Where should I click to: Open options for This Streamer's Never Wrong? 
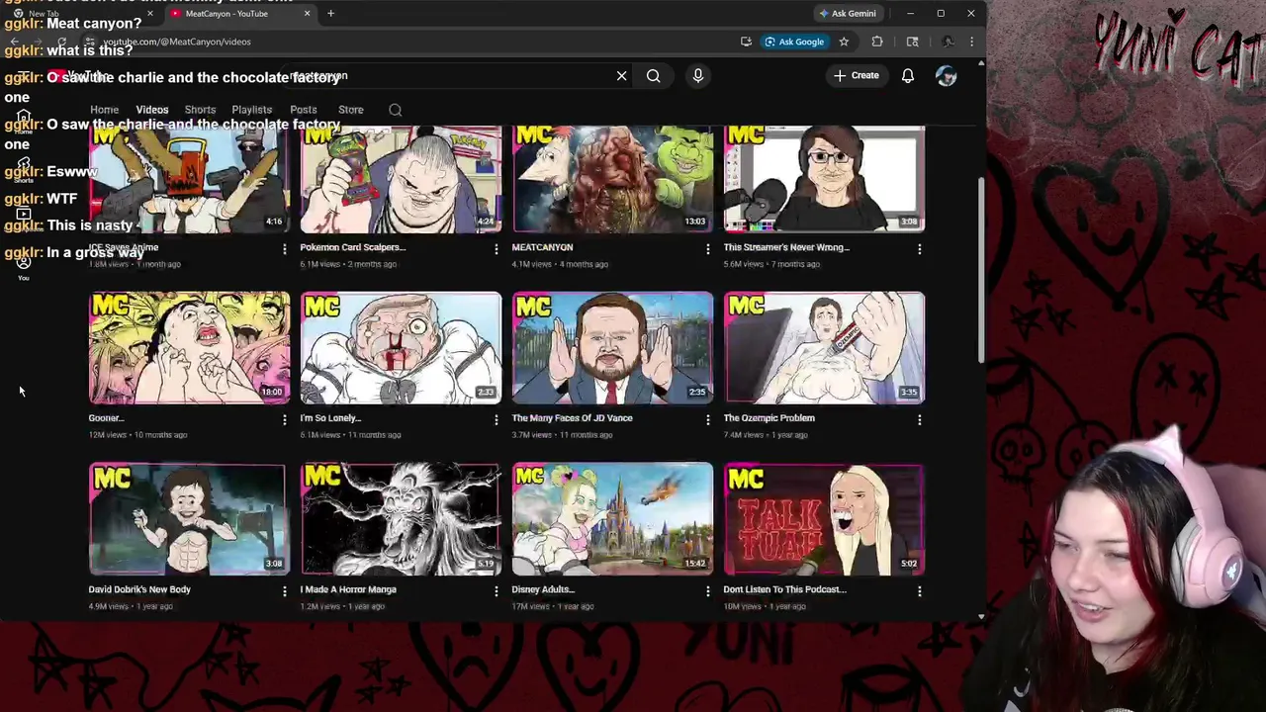click(x=920, y=249)
